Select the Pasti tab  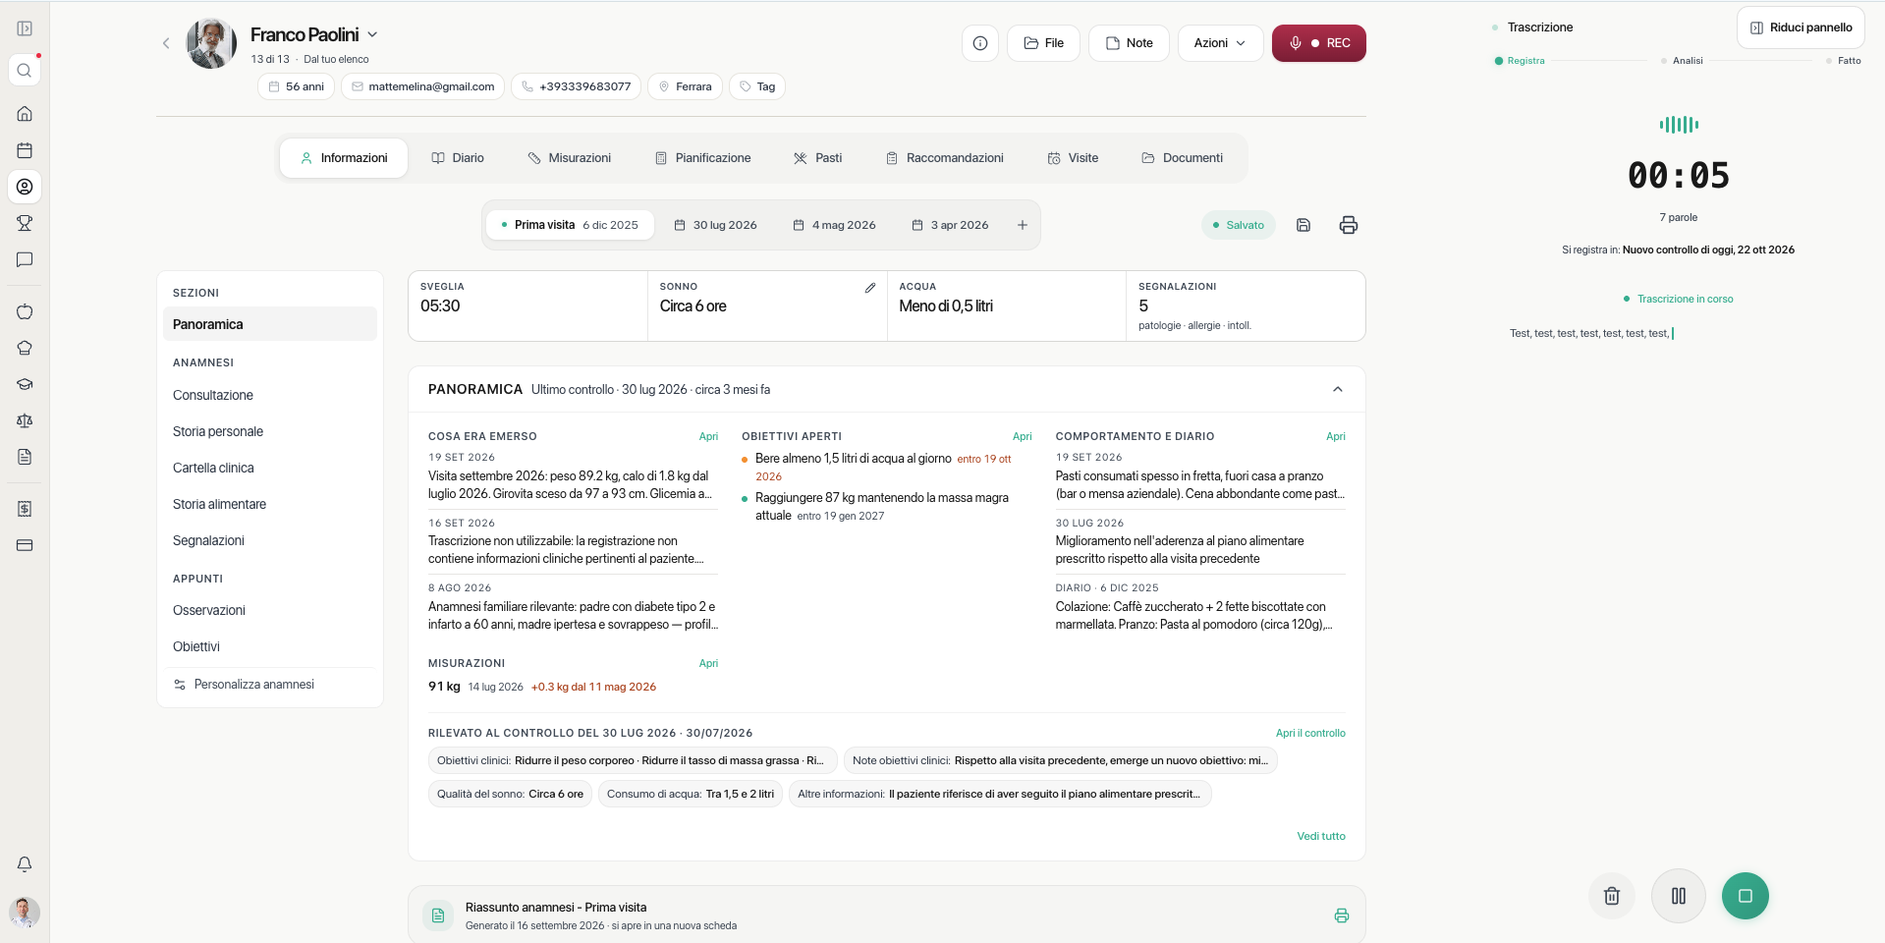click(x=818, y=158)
